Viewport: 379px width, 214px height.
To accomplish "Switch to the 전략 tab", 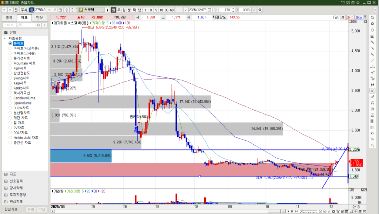I will pos(40,17).
